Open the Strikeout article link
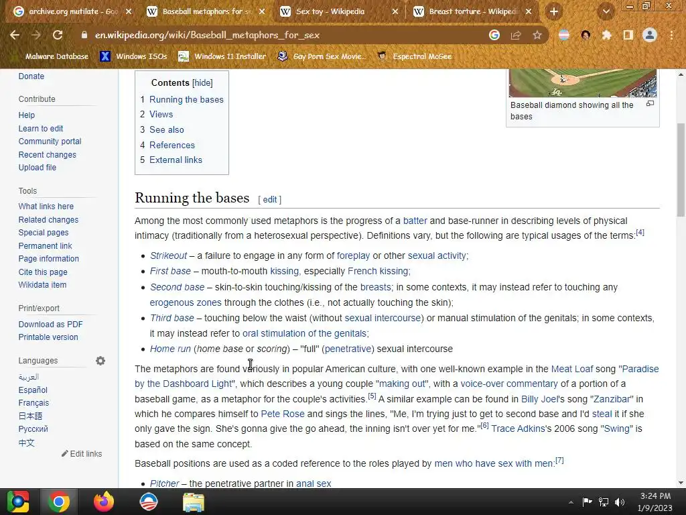 (168, 255)
